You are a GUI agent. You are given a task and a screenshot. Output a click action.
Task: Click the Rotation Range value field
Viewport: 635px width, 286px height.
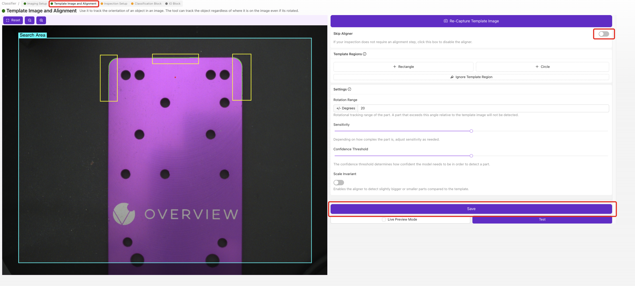[x=404, y=108]
